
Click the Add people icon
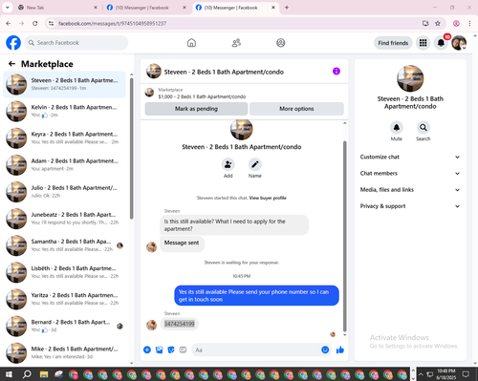click(x=228, y=164)
